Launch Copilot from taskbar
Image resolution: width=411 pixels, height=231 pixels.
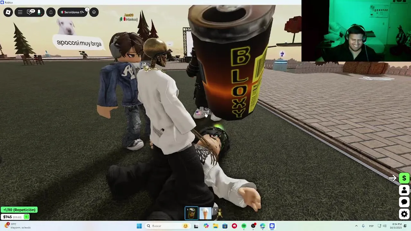coord(206,226)
